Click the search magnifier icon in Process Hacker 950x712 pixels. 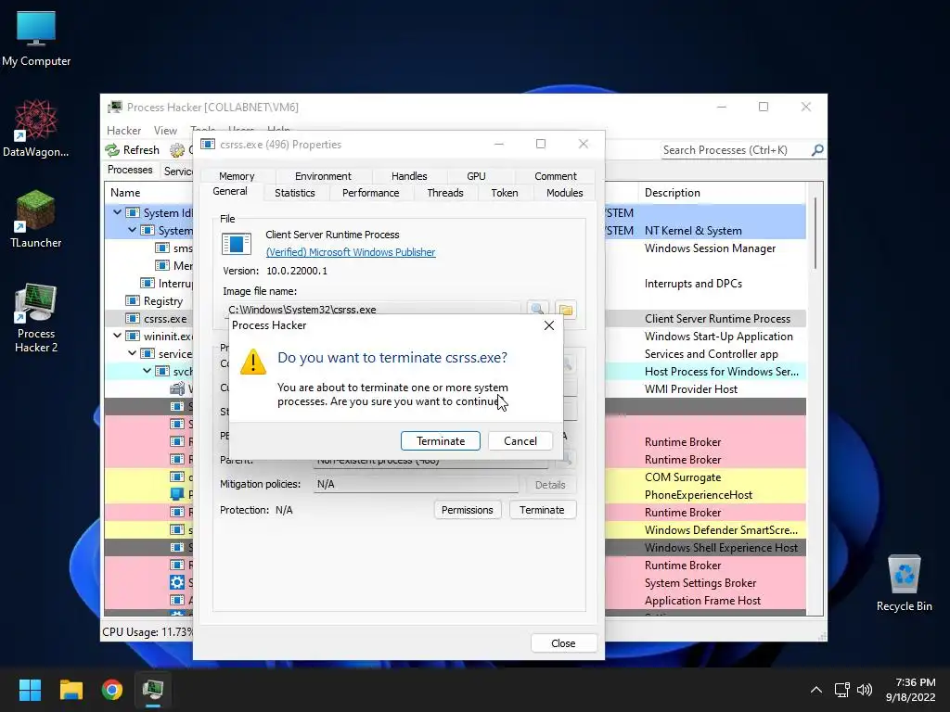tap(817, 149)
